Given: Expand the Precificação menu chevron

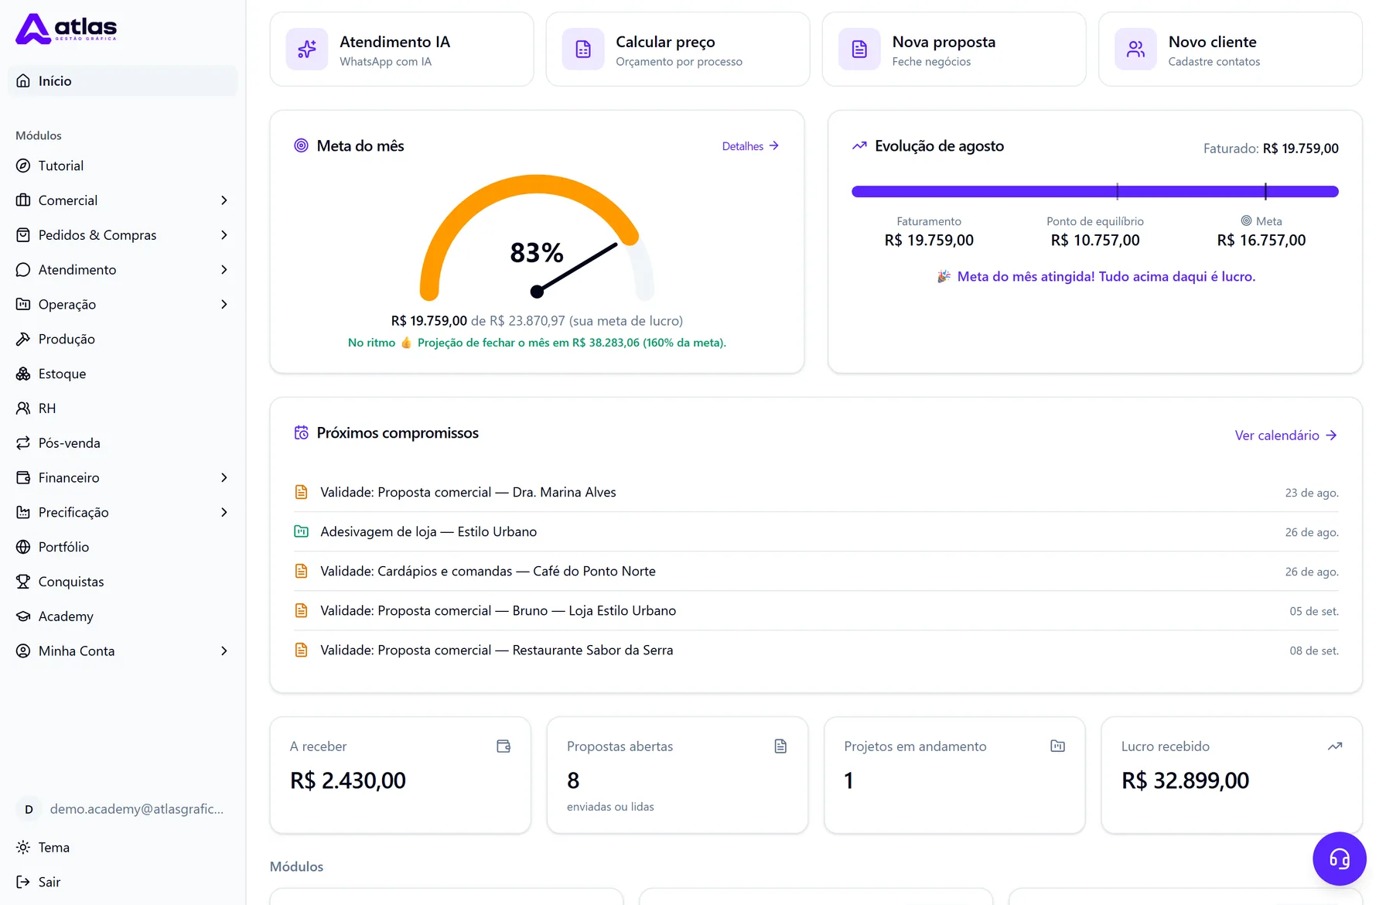Looking at the screenshot, I should [224, 512].
